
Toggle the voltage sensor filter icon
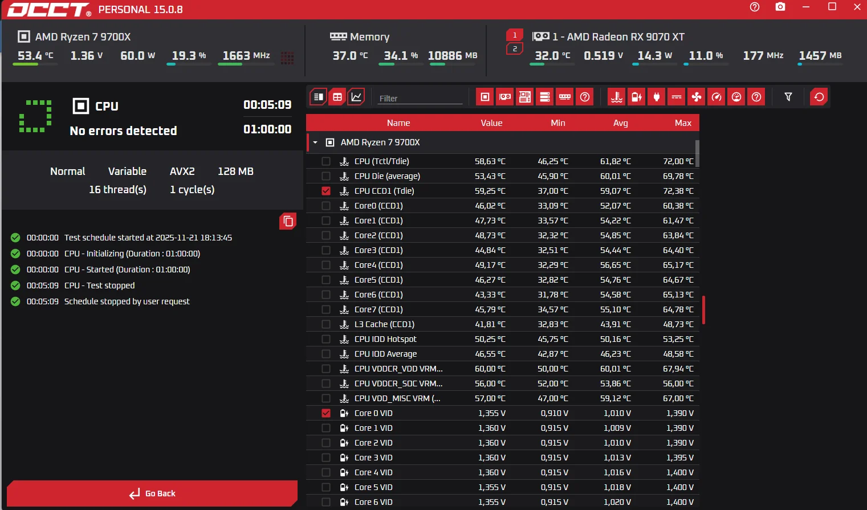(x=637, y=97)
